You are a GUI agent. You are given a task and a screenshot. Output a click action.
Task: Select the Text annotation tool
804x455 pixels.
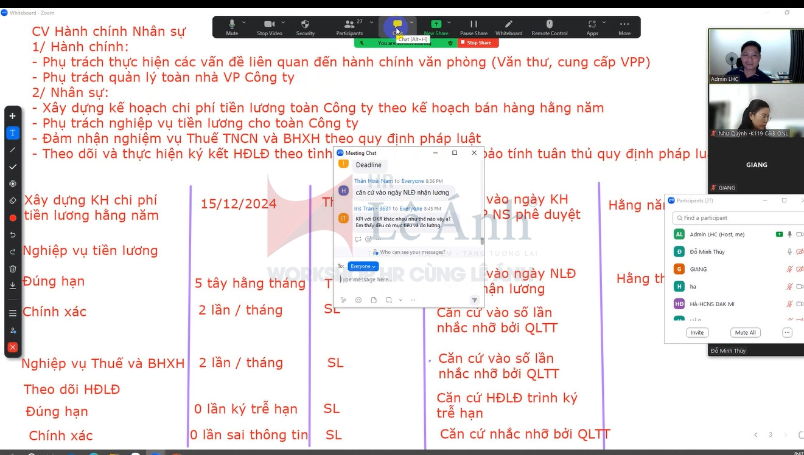(13, 132)
